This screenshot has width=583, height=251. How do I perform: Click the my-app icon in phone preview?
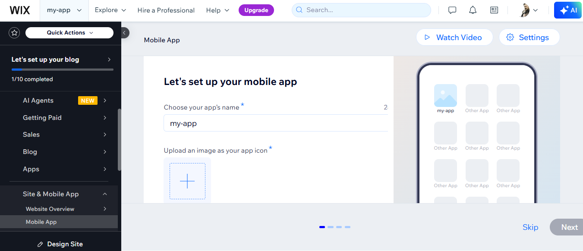click(x=445, y=95)
